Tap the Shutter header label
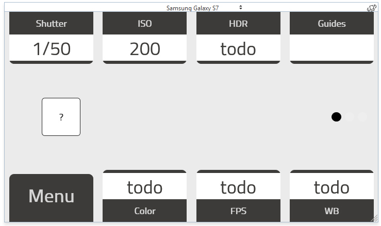Image resolution: width=381 pixels, height=226 pixels. tap(52, 24)
